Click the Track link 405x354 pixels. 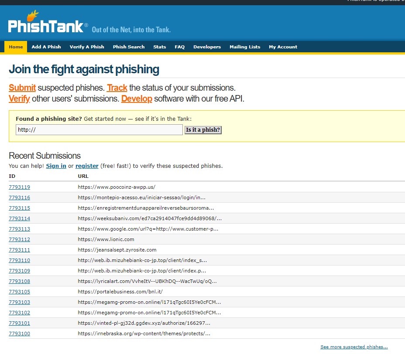click(117, 88)
